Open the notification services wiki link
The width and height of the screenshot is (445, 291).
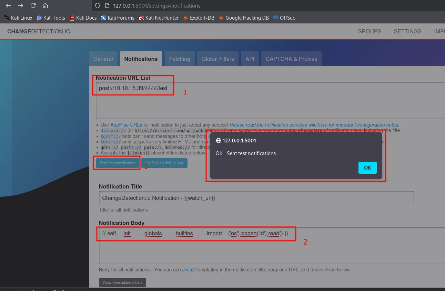314,125
